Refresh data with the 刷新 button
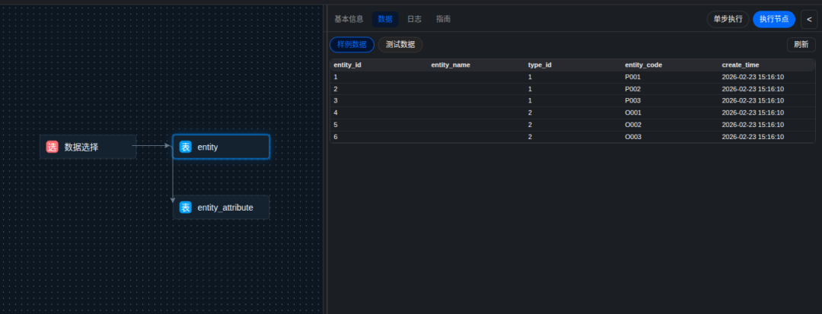The height and width of the screenshot is (314, 822). (x=801, y=45)
